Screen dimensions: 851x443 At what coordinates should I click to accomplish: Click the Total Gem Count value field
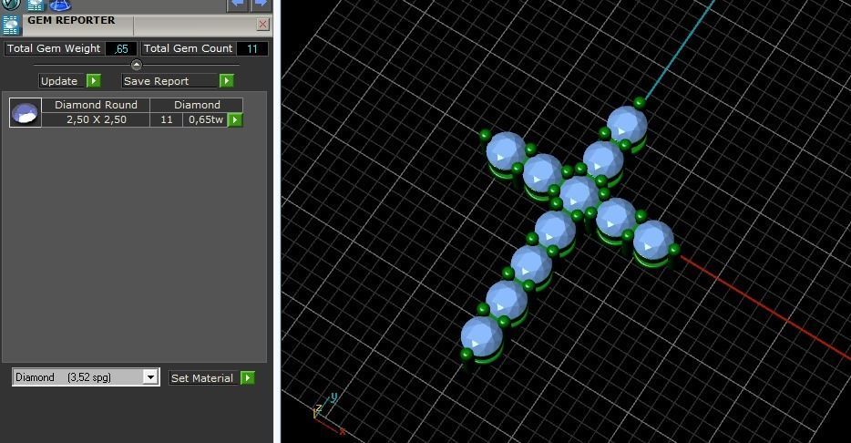pos(252,49)
